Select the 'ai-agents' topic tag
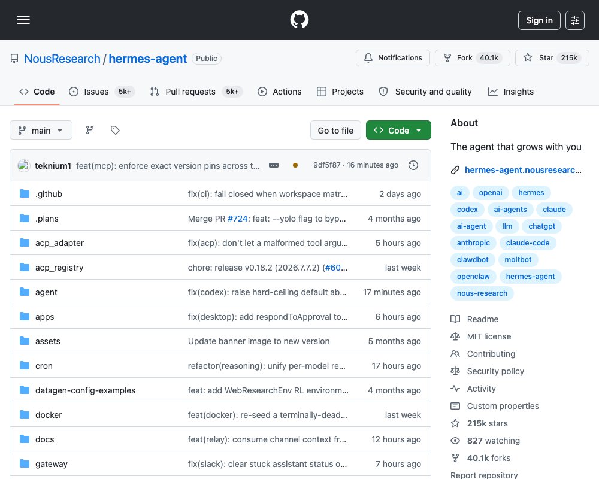The width and height of the screenshot is (599, 479). (510, 210)
